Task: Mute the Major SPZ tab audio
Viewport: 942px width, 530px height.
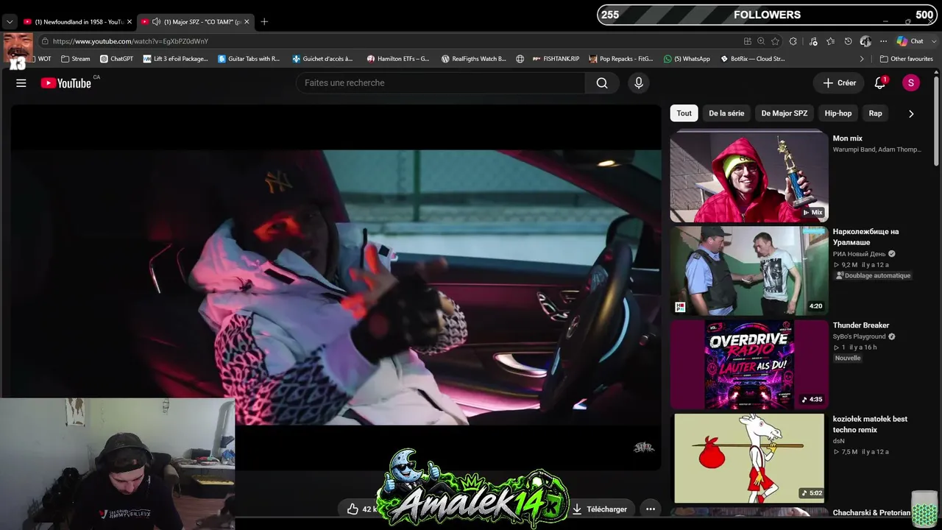Action: pos(156,21)
